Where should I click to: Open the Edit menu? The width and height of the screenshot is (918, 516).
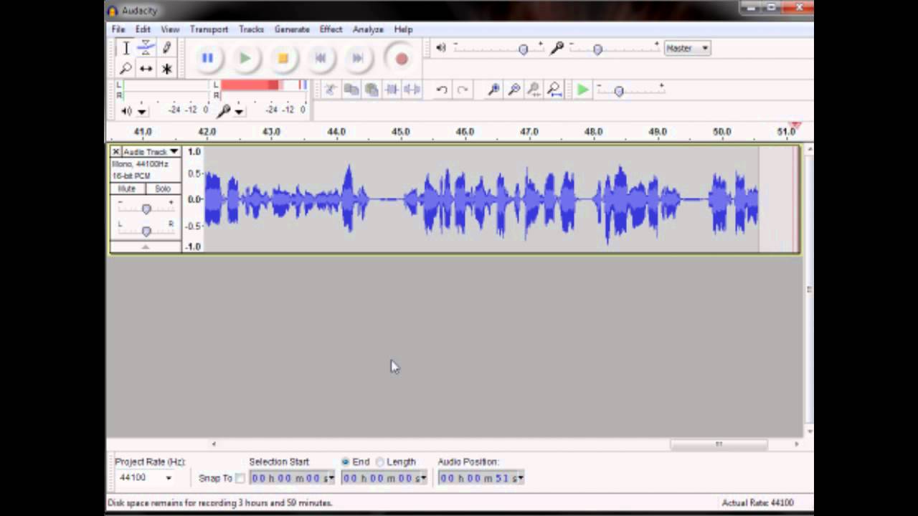(143, 29)
